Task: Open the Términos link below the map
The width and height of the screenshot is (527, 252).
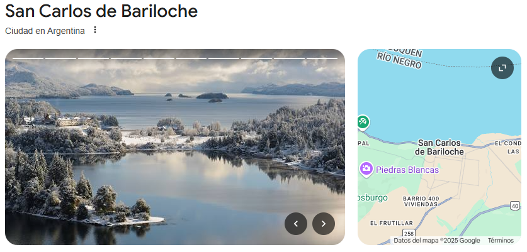Action: [x=501, y=240]
